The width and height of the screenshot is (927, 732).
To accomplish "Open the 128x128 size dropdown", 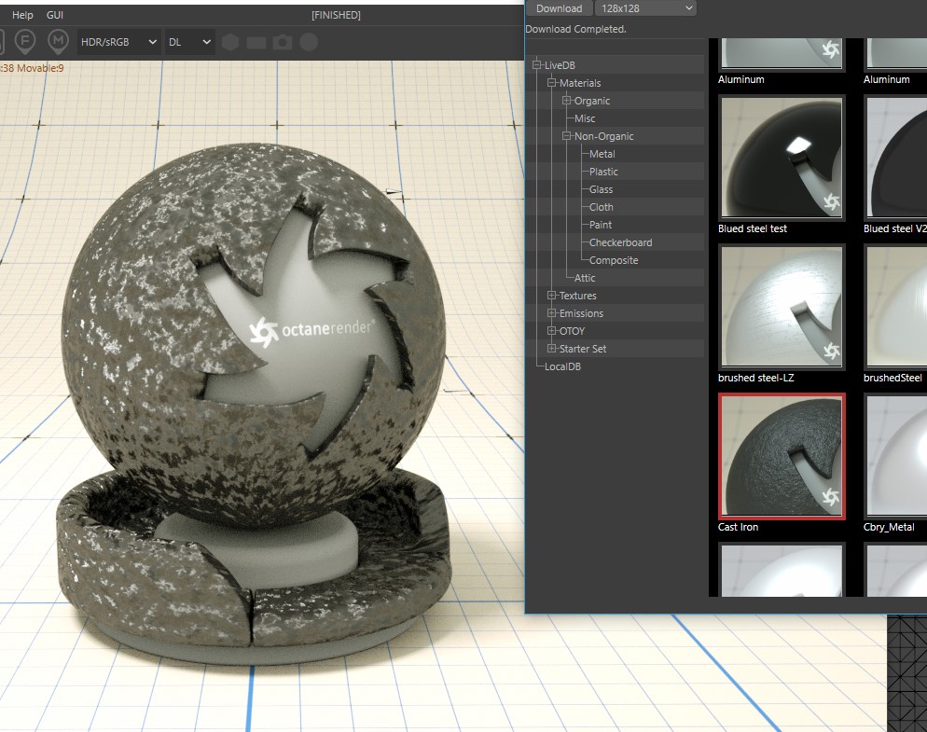I will tap(646, 8).
